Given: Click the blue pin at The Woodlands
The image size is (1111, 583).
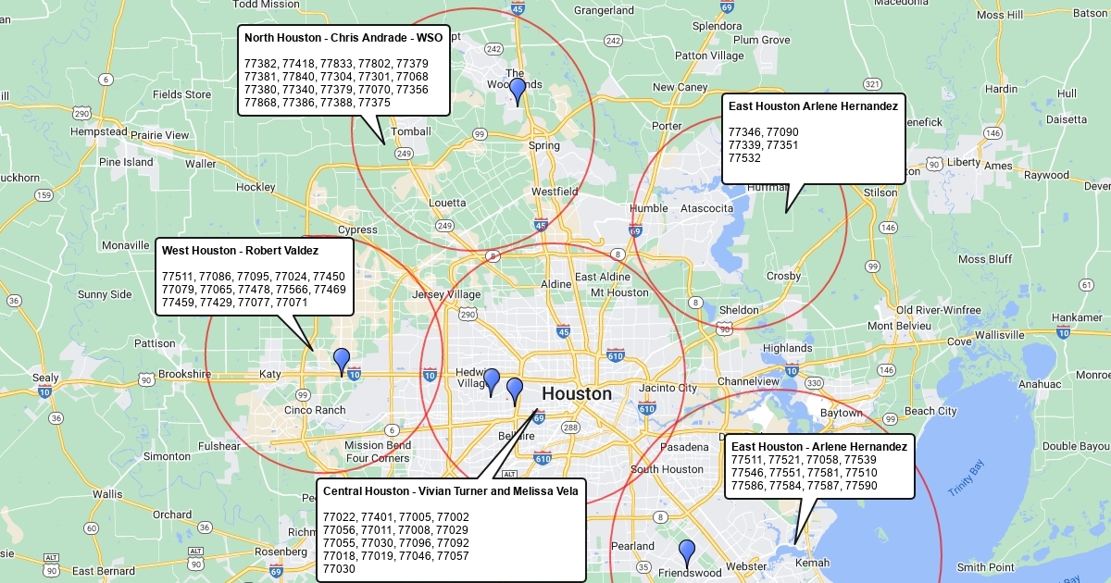Looking at the screenshot, I should (x=518, y=90).
